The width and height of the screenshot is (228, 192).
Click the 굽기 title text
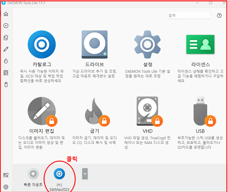click(x=95, y=131)
